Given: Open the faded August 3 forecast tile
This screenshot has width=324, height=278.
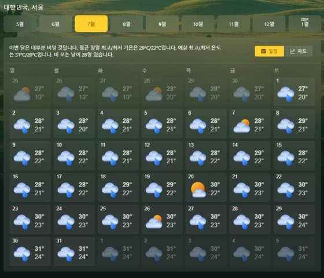Looking at the screenshot, I should [x=206, y=251].
